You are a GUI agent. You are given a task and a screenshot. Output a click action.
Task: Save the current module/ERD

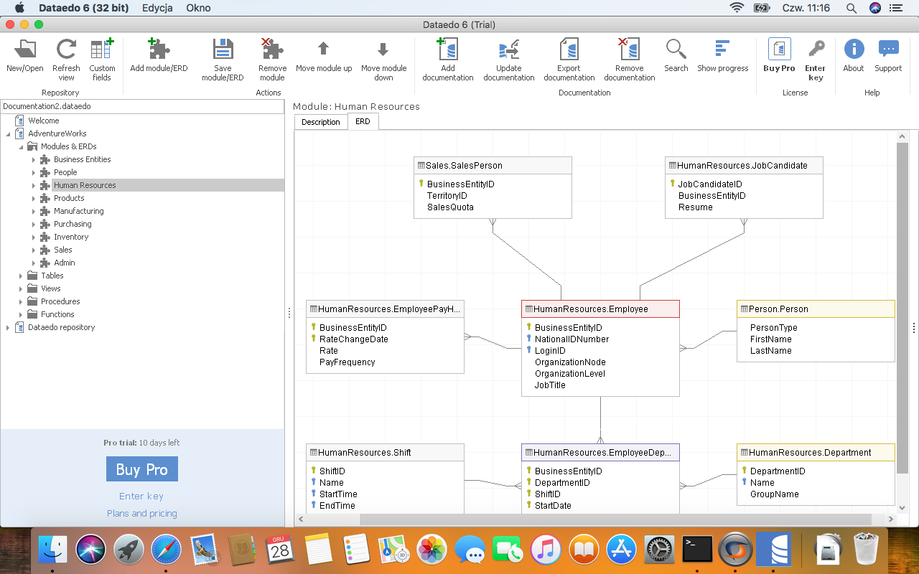pyautogui.click(x=223, y=57)
